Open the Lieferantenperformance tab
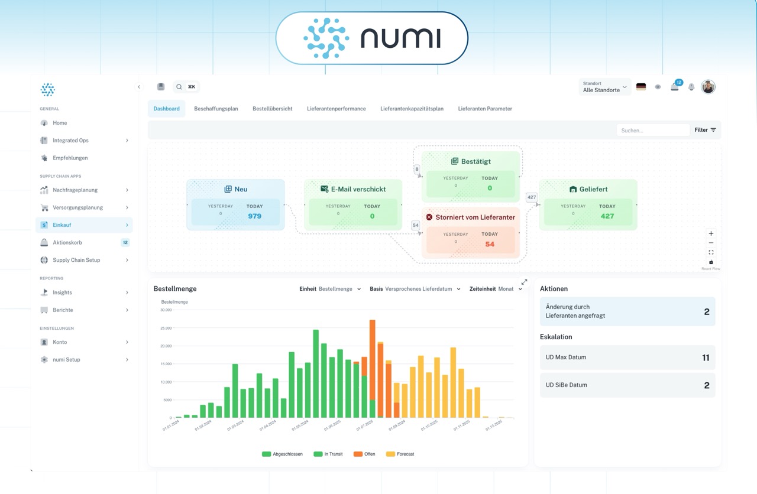The width and height of the screenshot is (757, 494). [336, 109]
